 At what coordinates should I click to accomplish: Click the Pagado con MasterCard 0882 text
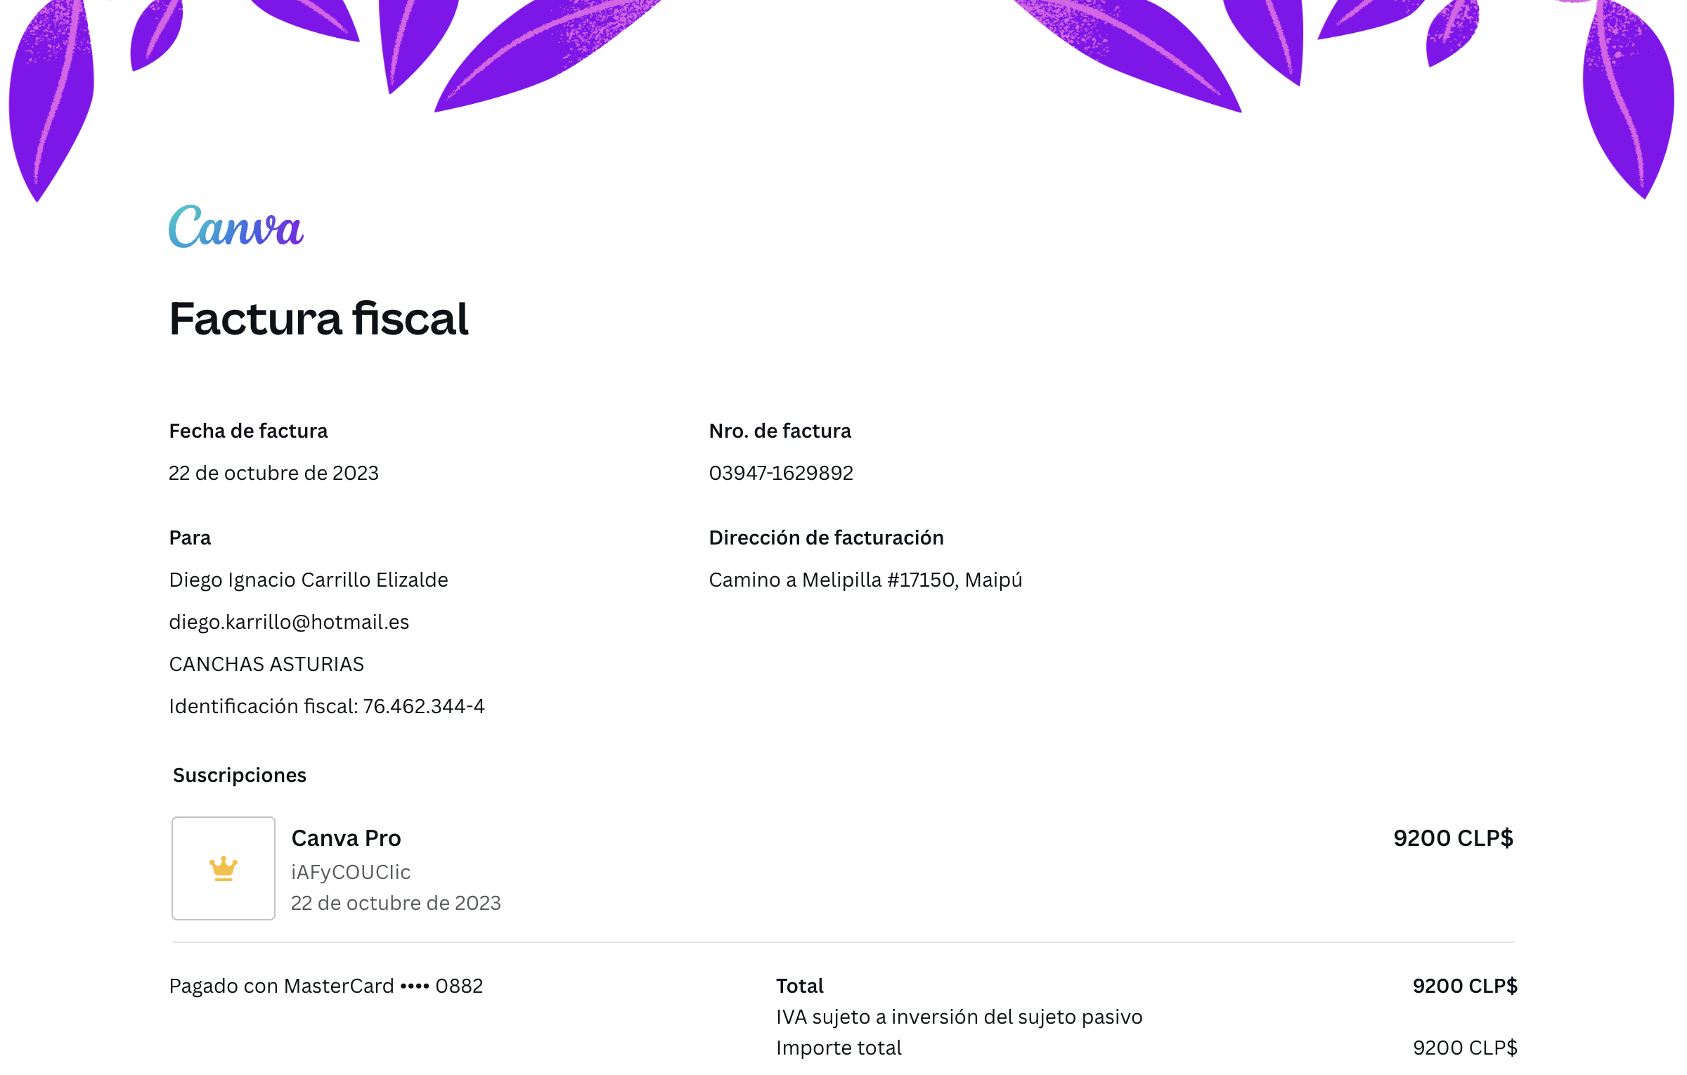coord(326,986)
